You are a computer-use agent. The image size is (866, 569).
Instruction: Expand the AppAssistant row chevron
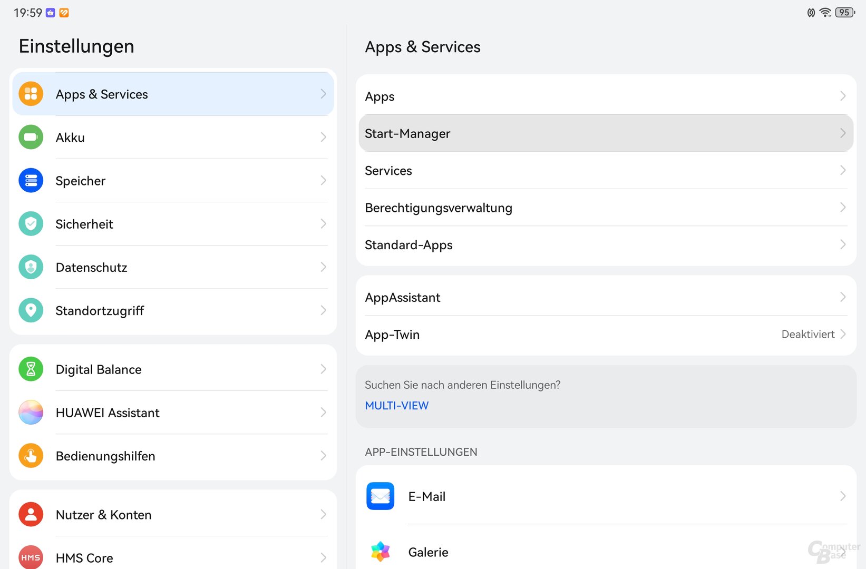click(843, 297)
